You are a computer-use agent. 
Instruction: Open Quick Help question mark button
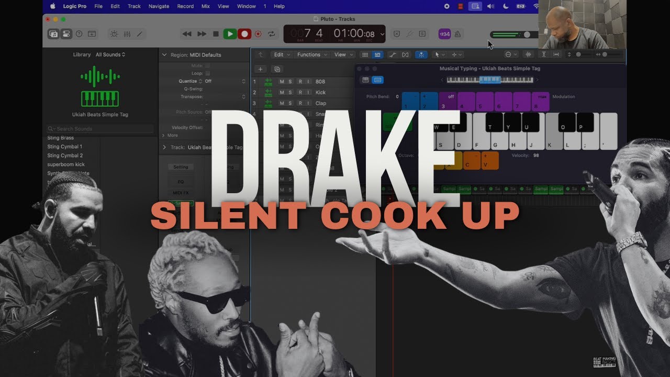point(79,34)
